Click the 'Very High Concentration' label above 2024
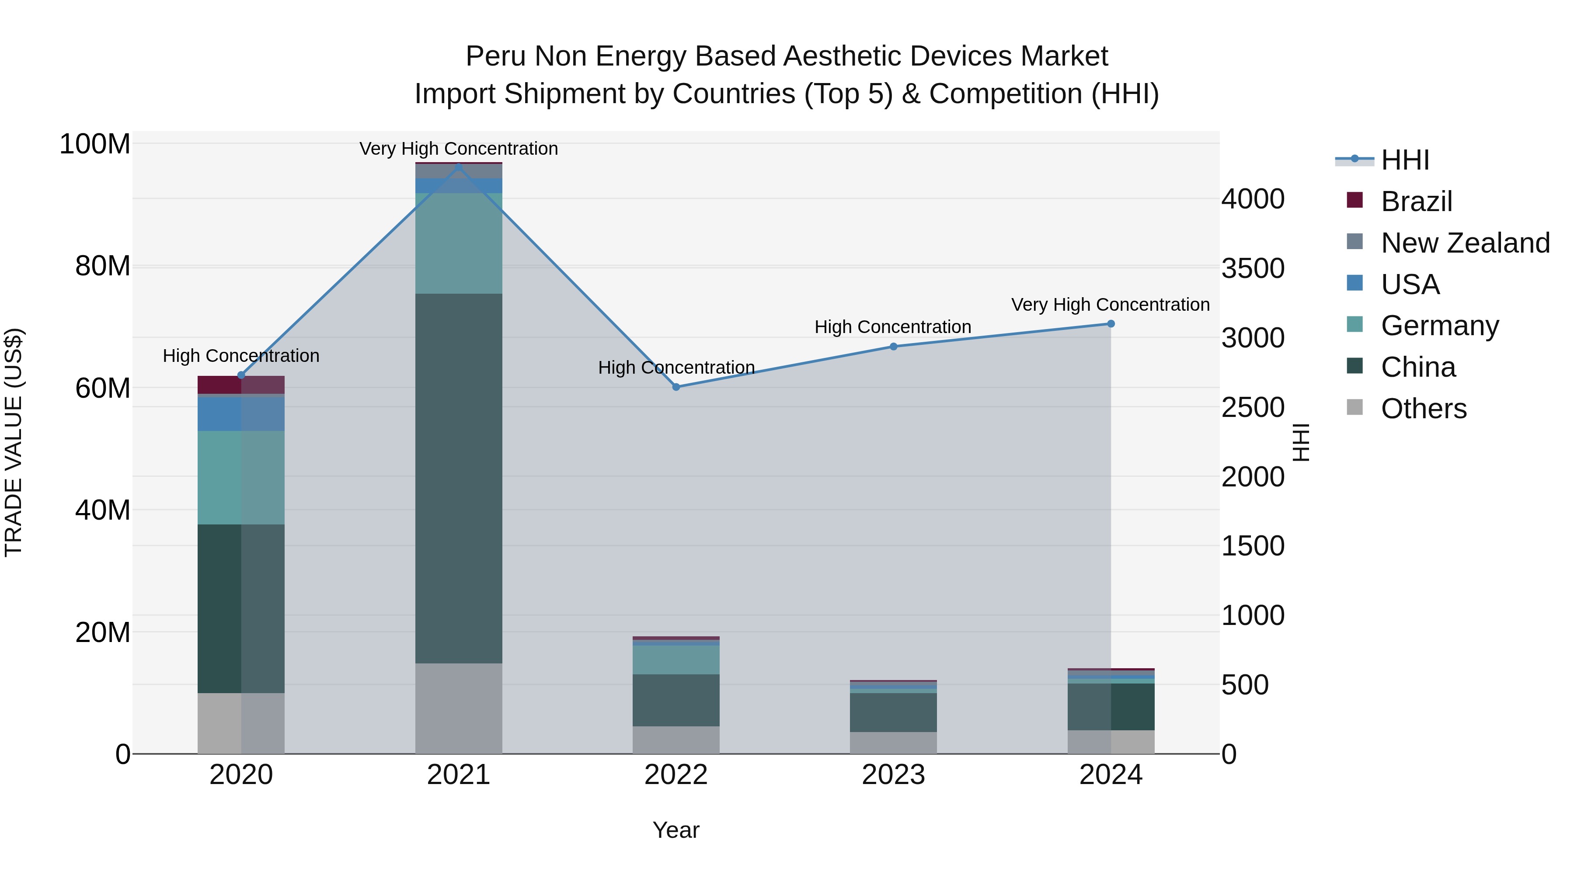 tap(1110, 304)
